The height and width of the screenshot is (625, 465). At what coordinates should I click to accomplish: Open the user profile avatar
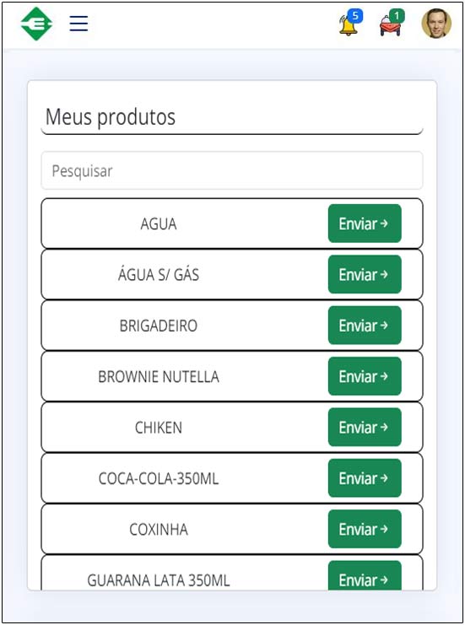pos(436,24)
